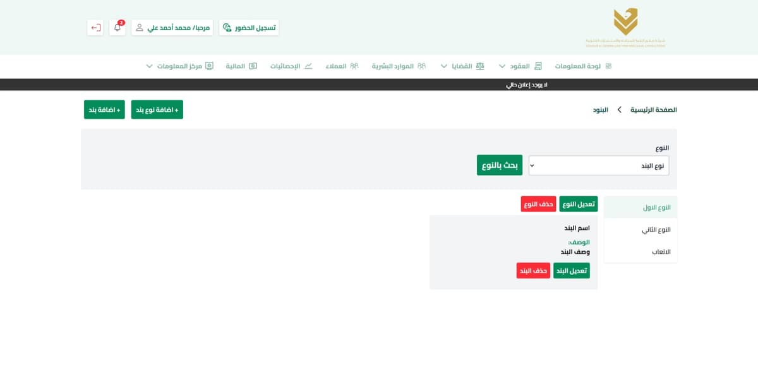Click the dashboard icon beside لوحة المعلومات
Image resolution: width=758 pixels, height=373 pixels.
[x=608, y=66]
